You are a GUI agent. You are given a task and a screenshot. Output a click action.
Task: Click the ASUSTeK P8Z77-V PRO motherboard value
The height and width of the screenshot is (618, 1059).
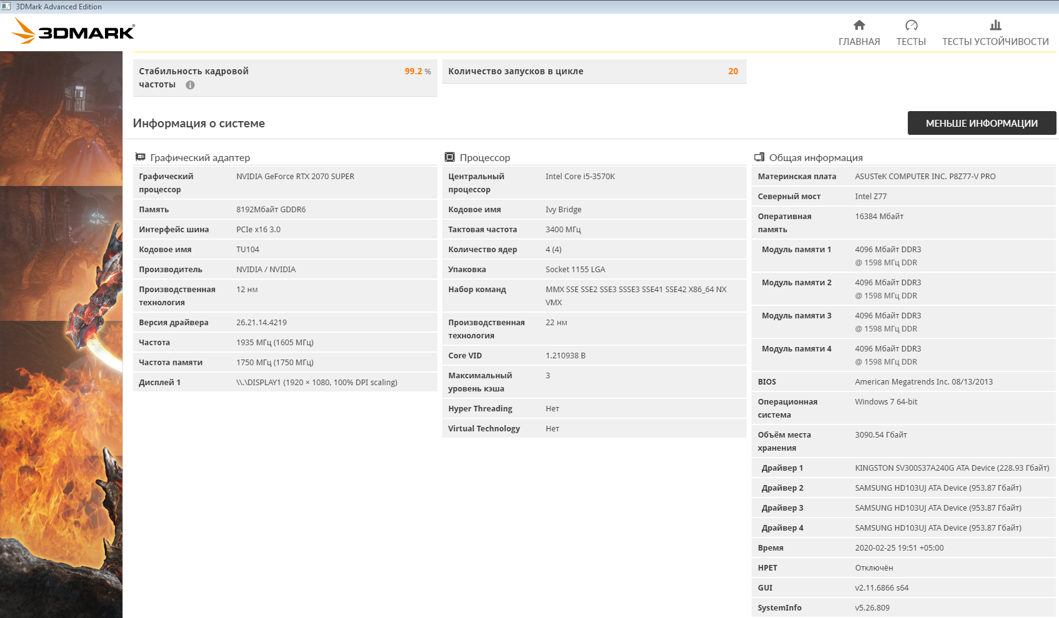(x=925, y=177)
